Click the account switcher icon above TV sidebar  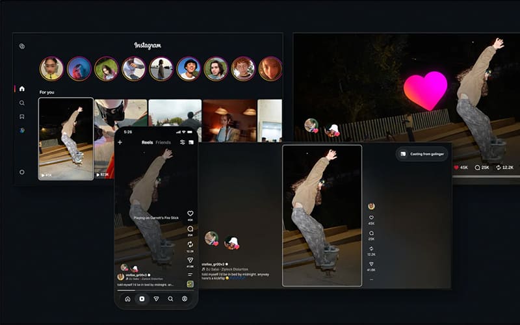[22, 46]
